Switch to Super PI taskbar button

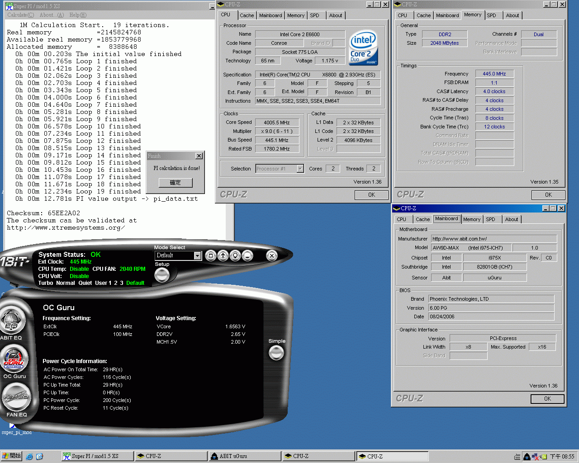(x=97, y=456)
